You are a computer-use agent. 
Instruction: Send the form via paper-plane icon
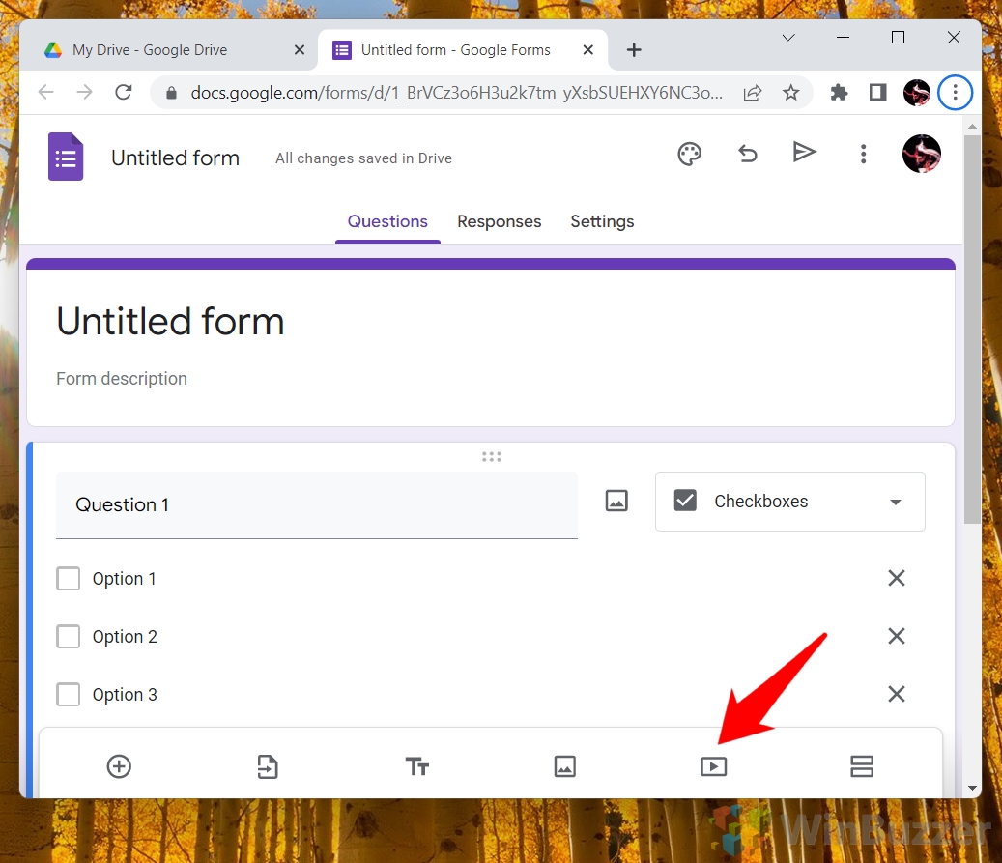804,152
